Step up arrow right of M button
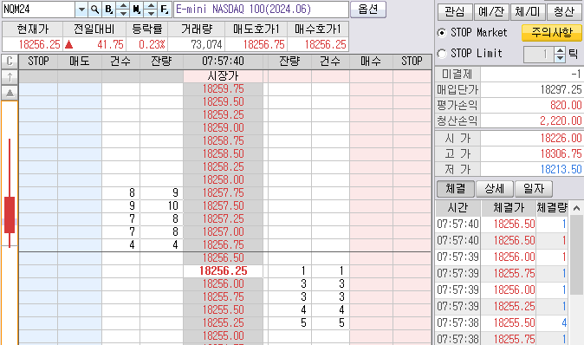Image resolution: width=584 pixels, height=345 pixels. [151, 5]
